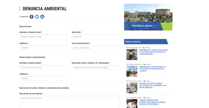Viewport: 209px width, 108px height.
Task: Open the Firman convenio áreas naturales article
Action: tap(152, 102)
